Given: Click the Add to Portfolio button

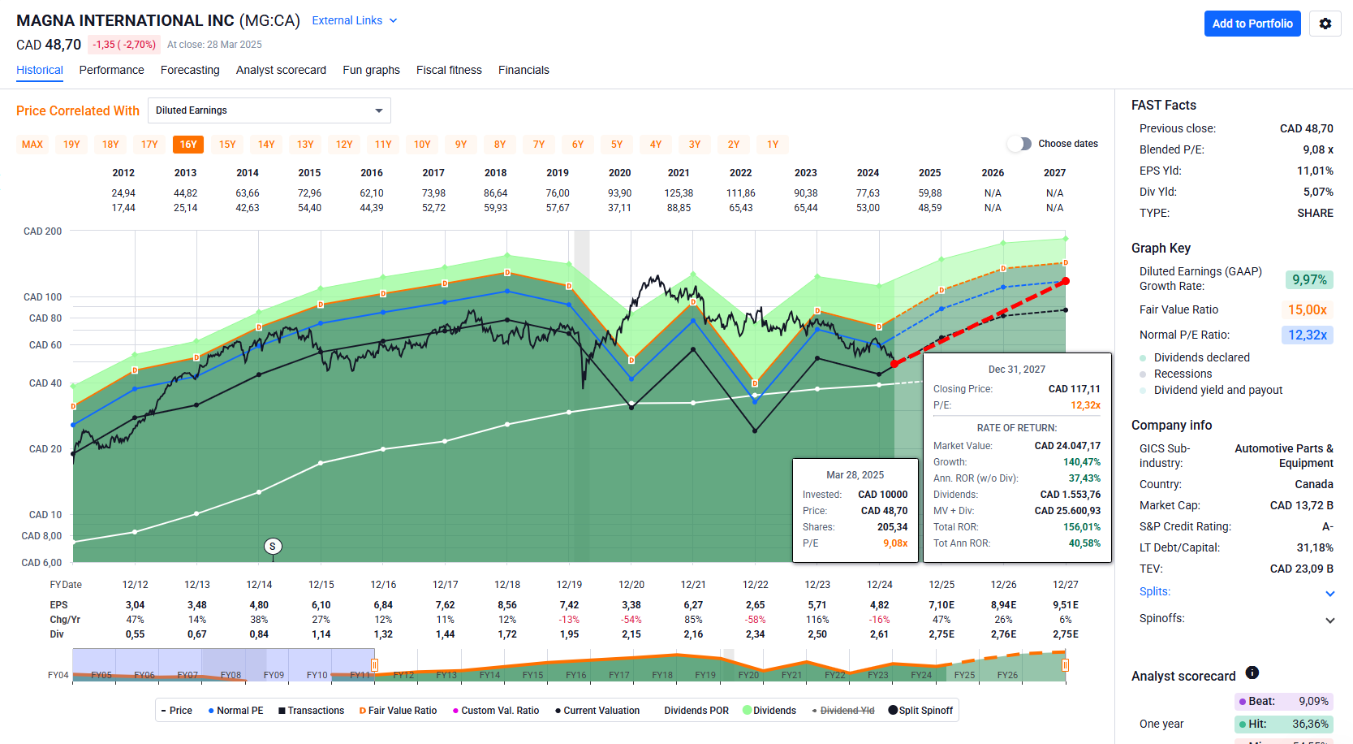Looking at the screenshot, I should coord(1252,24).
